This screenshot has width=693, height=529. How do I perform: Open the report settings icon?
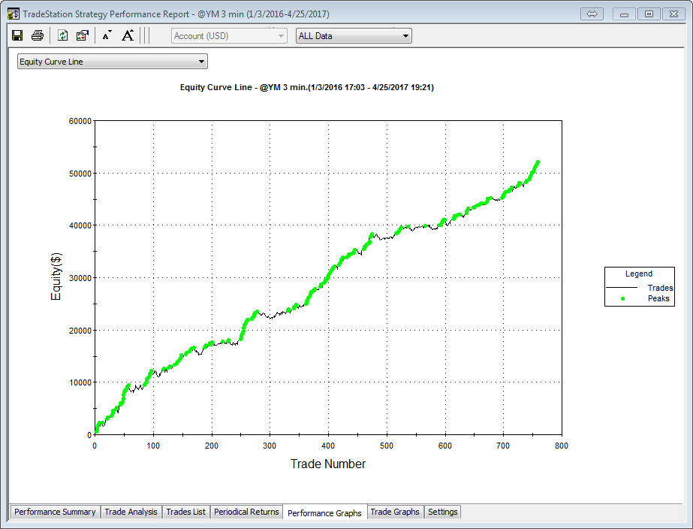pyautogui.click(x=83, y=35)
